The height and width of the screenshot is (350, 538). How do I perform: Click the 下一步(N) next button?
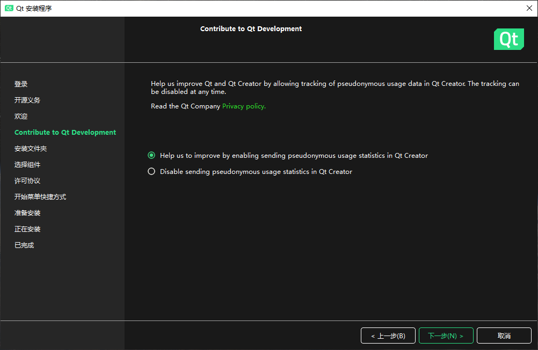446,336
